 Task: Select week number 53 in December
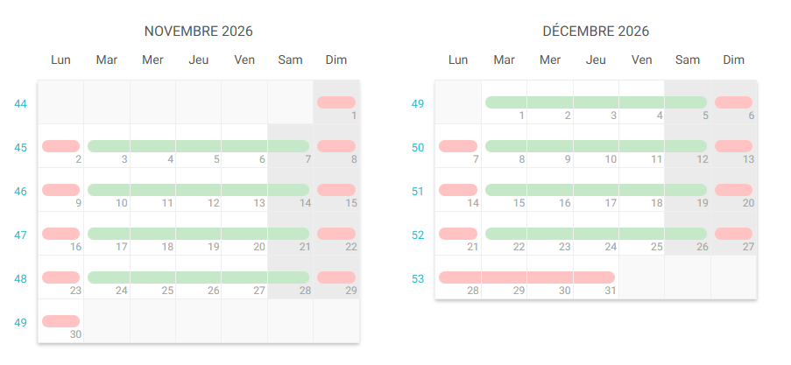tap(418, 279)
